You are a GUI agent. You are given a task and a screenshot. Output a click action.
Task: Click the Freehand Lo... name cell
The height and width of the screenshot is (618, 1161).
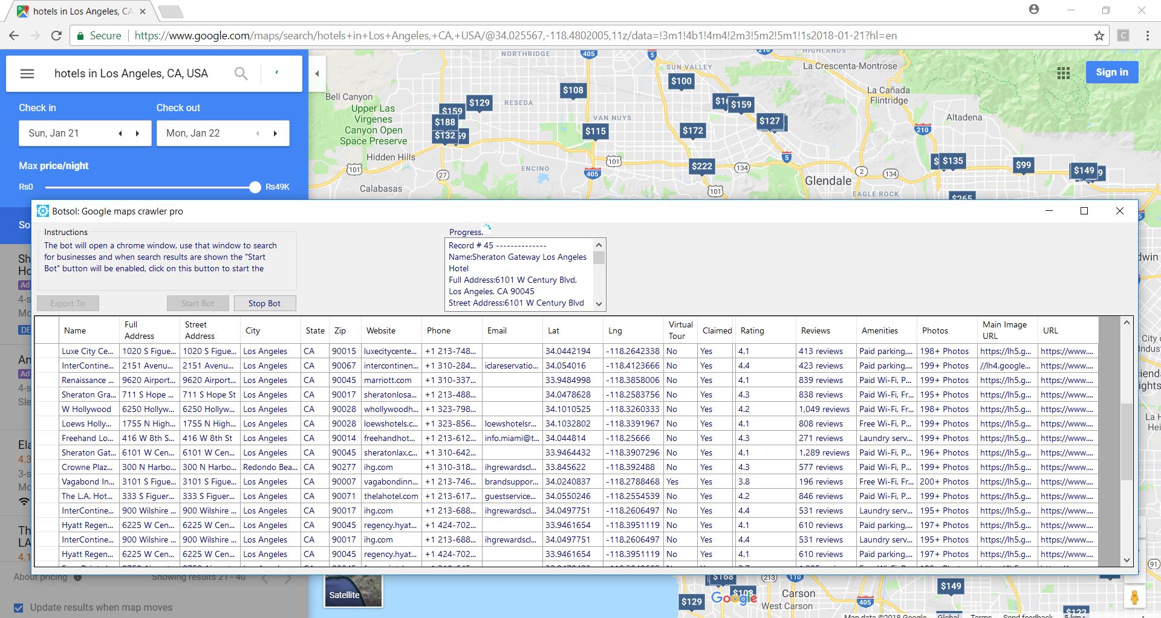click(89, 438)
